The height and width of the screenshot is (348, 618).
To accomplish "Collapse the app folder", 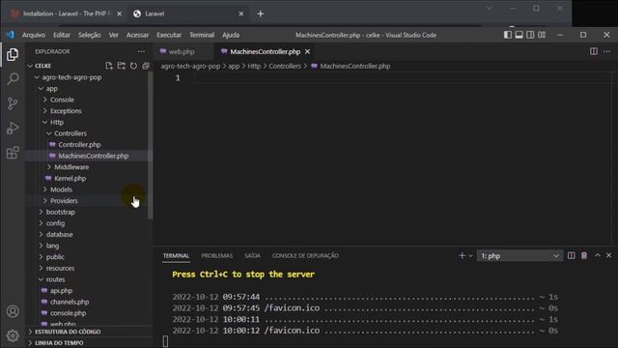I will pyautogui.click(x=41, y=89).
